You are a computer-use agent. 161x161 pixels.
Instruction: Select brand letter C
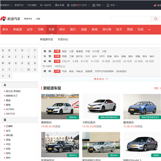click(x=16, y=51)
